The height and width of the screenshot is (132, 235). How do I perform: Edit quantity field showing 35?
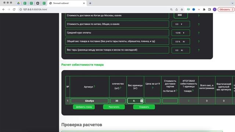tap(117, 101)
